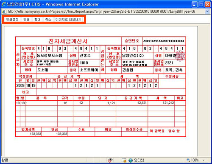Click the 인쇄설정 print setup button
The width and height of the screenshot is (212, 164).
coord(12,20)
